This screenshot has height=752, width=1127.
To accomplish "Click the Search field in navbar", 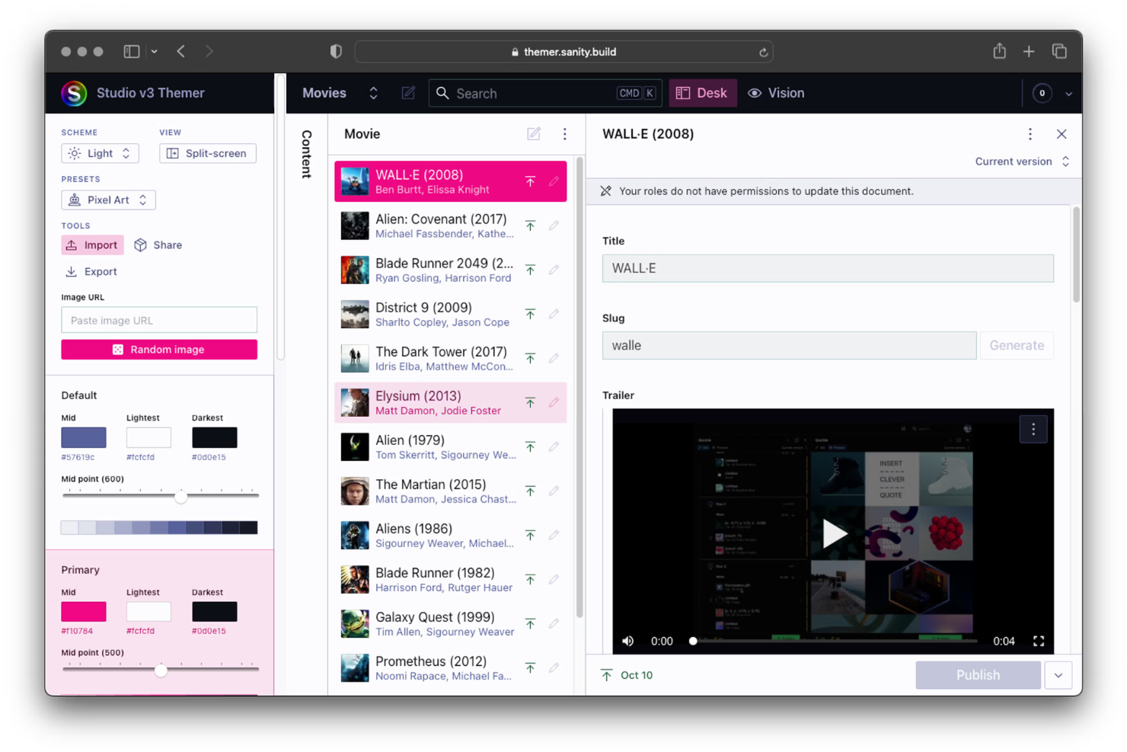I will [x=545, y=93].
